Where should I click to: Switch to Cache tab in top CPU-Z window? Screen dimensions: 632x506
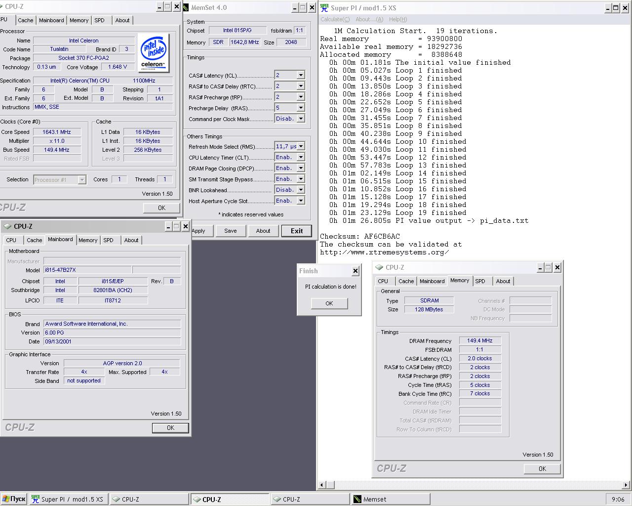pos(26,20)
